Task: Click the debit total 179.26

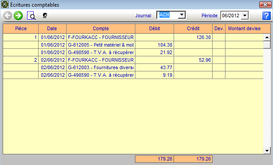Action: 154,159
